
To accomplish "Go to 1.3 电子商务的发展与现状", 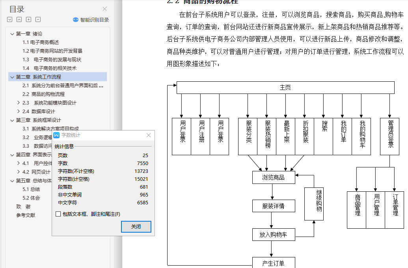I will pyautogui.click(x=52, y=60).
